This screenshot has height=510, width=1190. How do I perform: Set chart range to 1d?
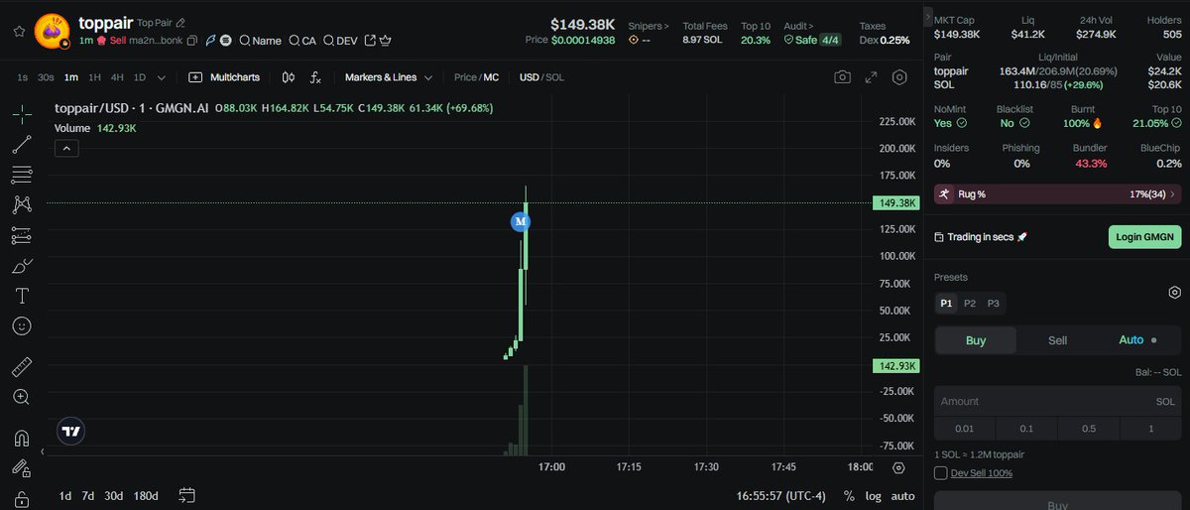click(65, 495)
